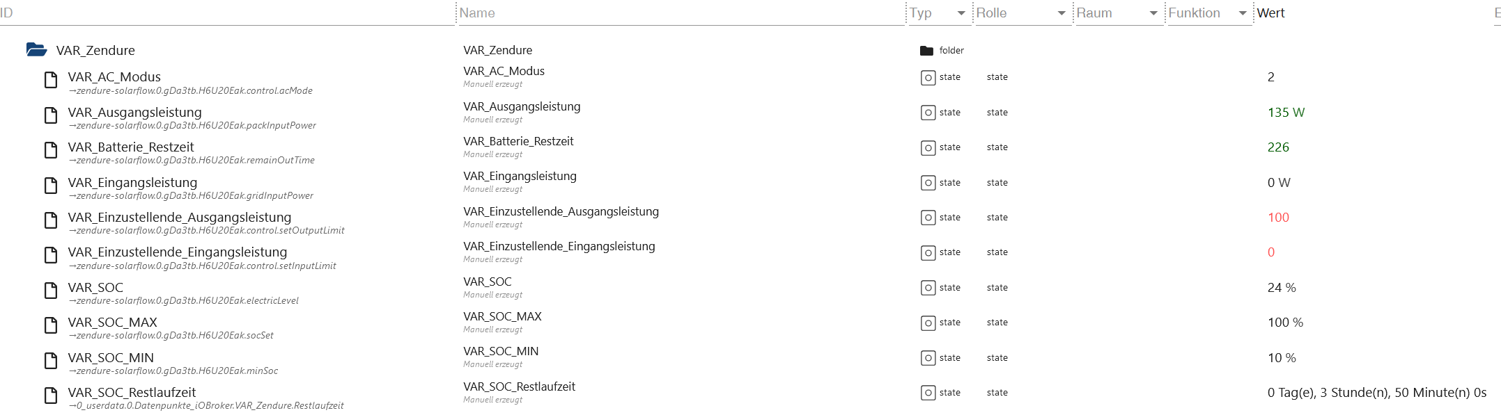Select the VAR_Einzustellende_Ausgangsleistung tree entry
This screenshot has height=415, width=1501.
(180, 218)
